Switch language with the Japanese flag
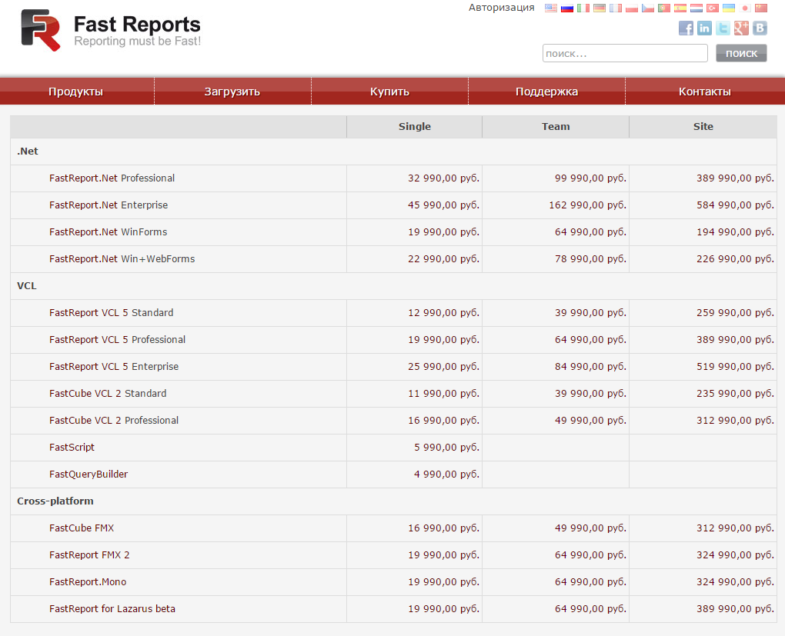Viewport: 785px width, 636px height. [745, 8]
